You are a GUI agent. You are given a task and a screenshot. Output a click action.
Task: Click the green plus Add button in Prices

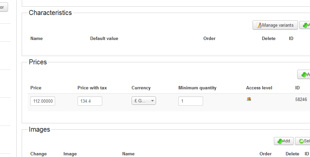point(304,74)
